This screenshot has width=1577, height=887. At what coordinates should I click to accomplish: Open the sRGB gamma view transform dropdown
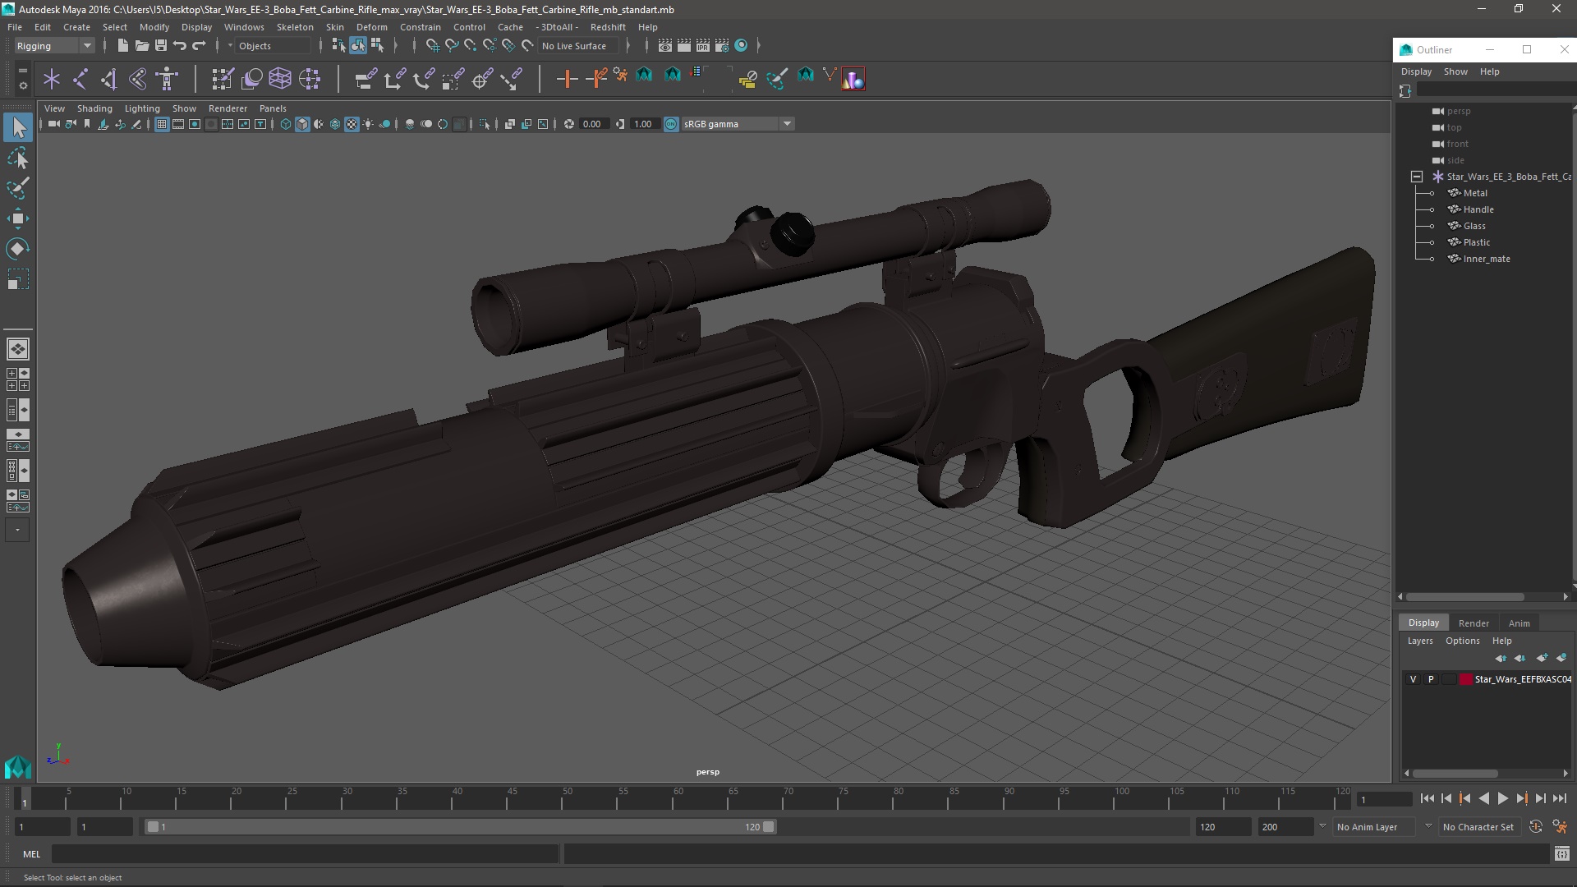click(738, 124)
